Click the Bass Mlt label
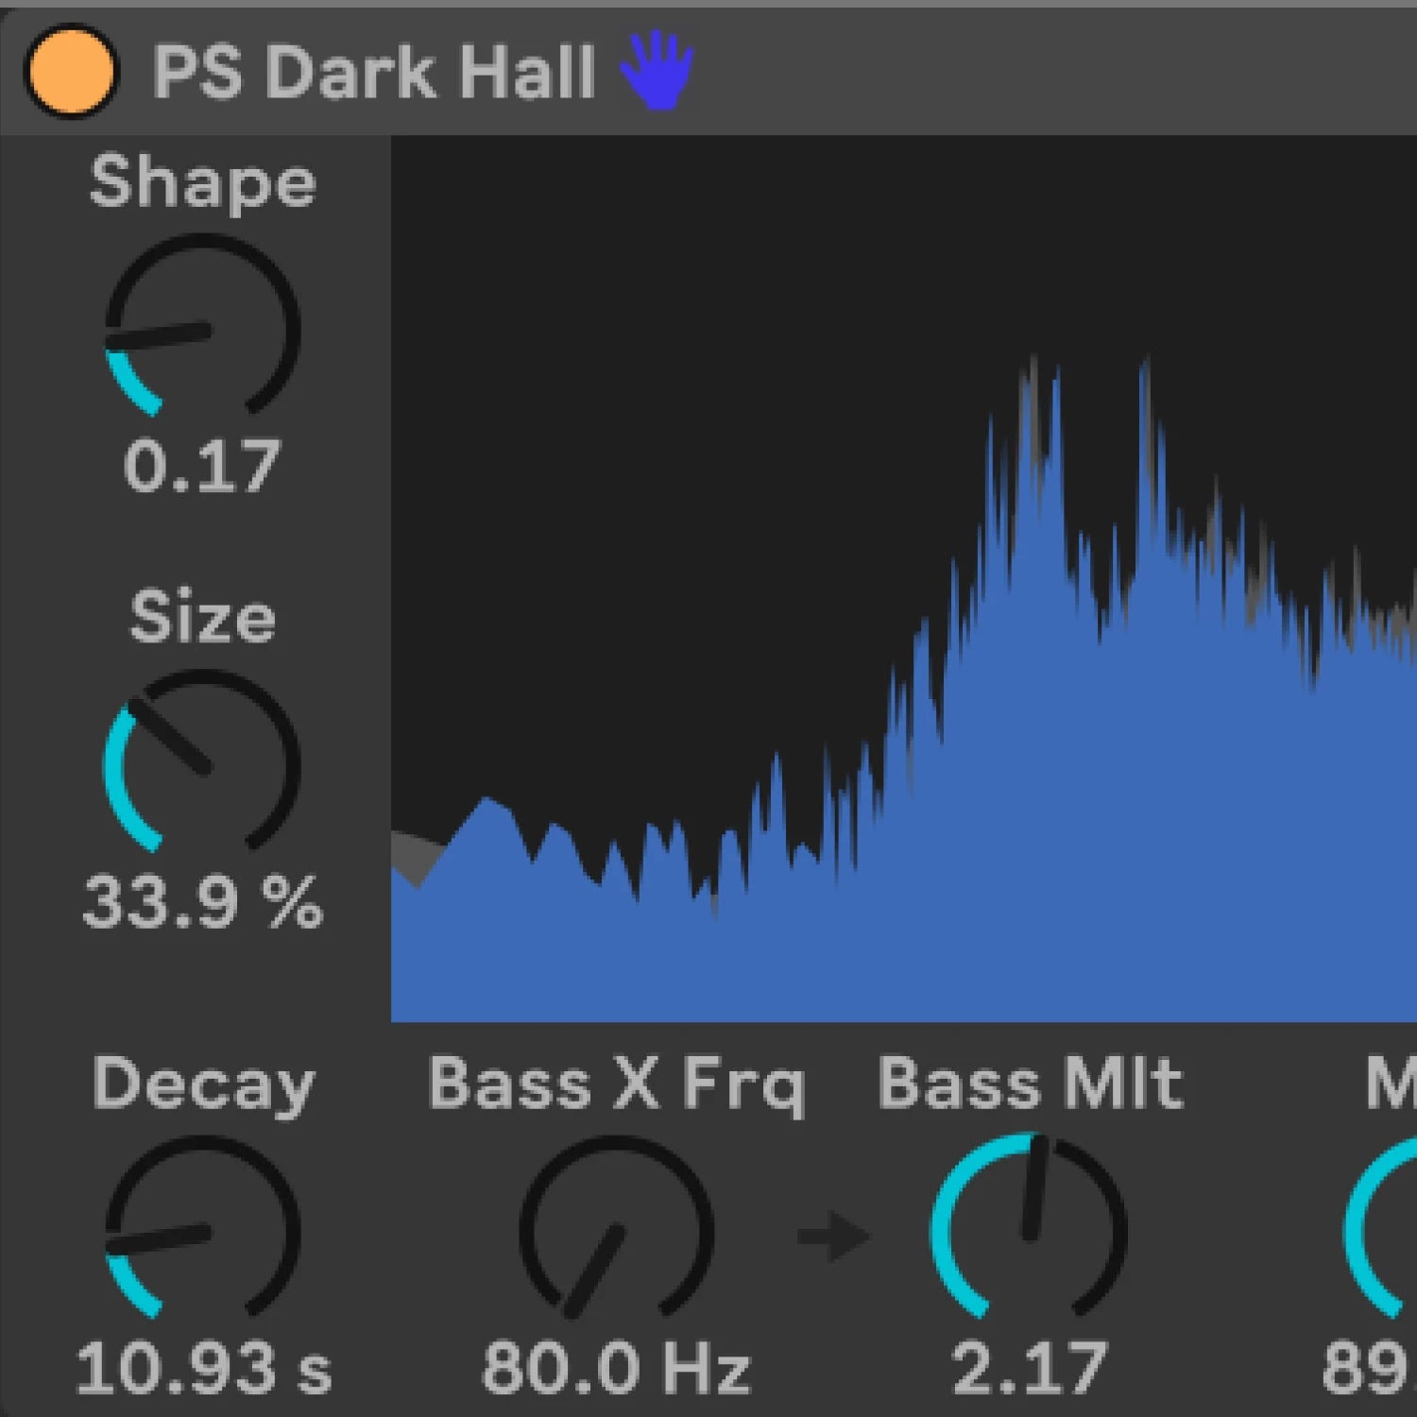1417x1417 pixels. pyautogui.click(x=1030, y=1084)
